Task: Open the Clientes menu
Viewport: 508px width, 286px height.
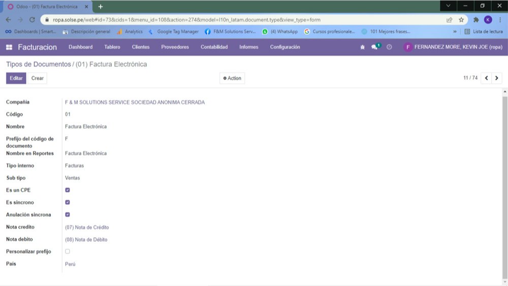Action: pos(141,47)
